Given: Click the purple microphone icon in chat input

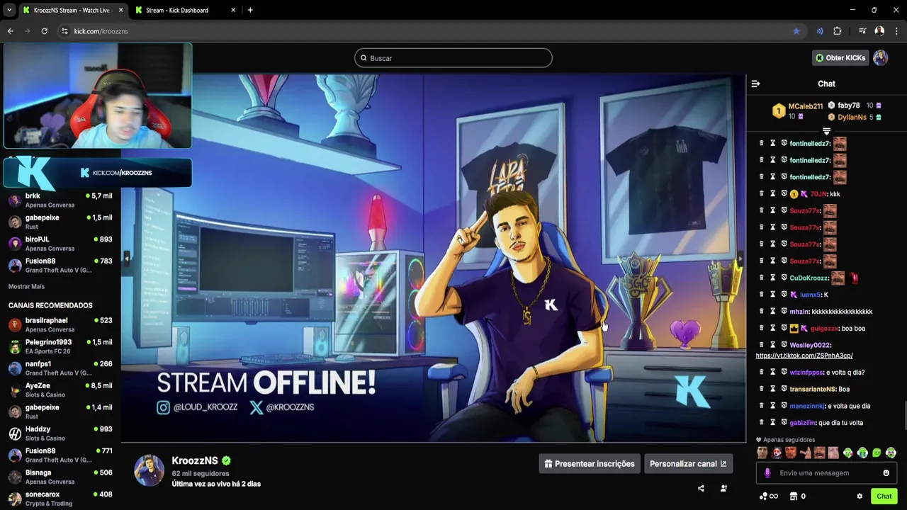Looking at the screenshot, I should tap(767, 473).
